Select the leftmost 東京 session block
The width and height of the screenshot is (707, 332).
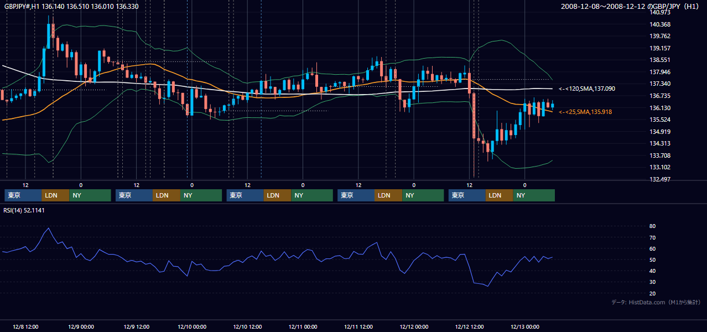23,195
